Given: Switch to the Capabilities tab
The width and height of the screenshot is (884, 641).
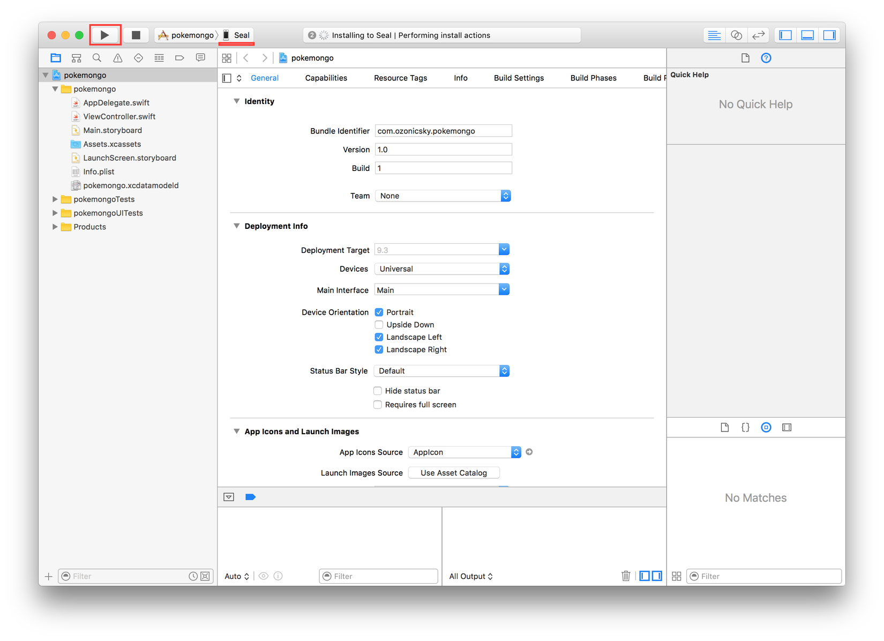Looking at the screenshot, I should click(x=326, y=78).
